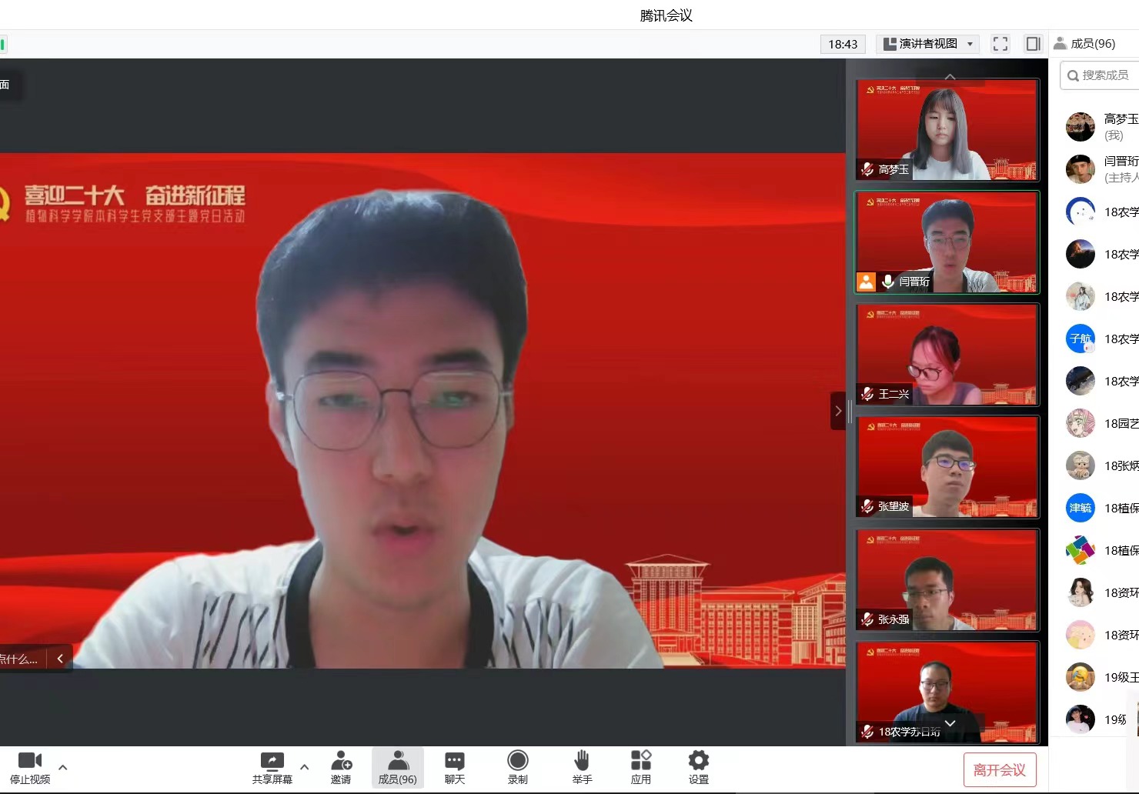This screenshot has height=794, width=1139.
Task: Open the 演讲者视图 view dropdown
Action: click(x=928, y=44)
